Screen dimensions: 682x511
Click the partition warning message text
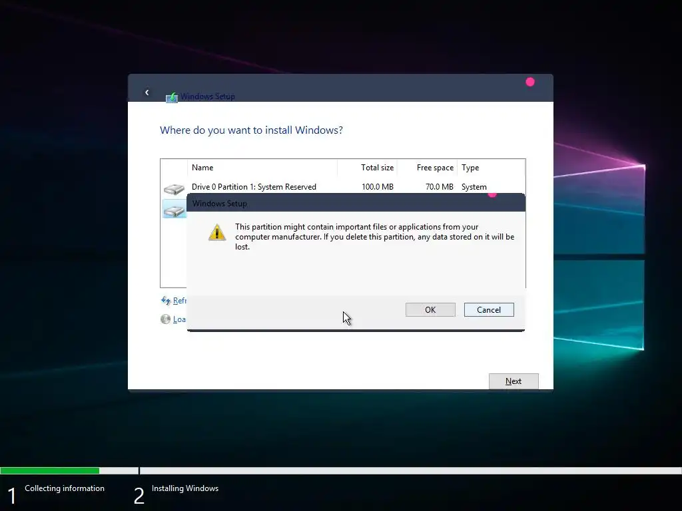[374, 237]
